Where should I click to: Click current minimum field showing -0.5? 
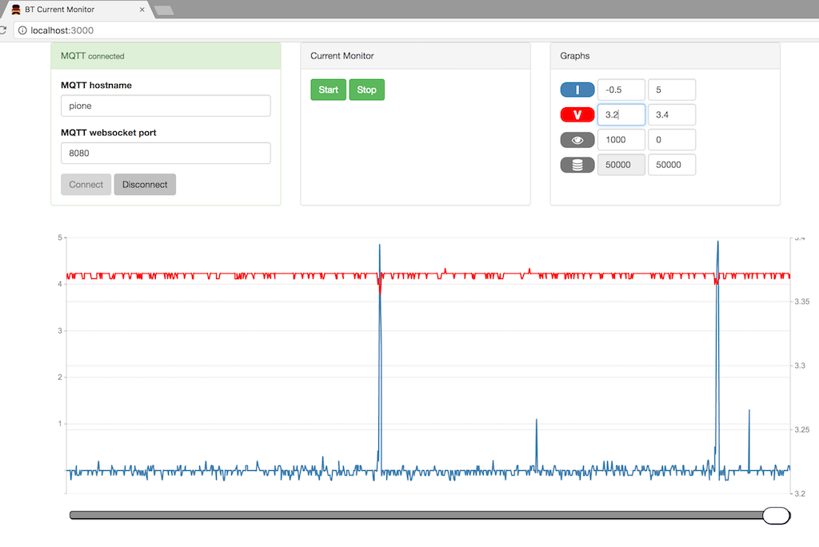tap(621, 90)
